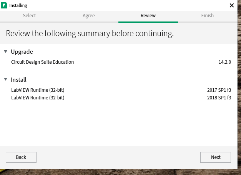Click the Install section heading
The width and height of the screenshot is (241, 175).
click(18, 80)
